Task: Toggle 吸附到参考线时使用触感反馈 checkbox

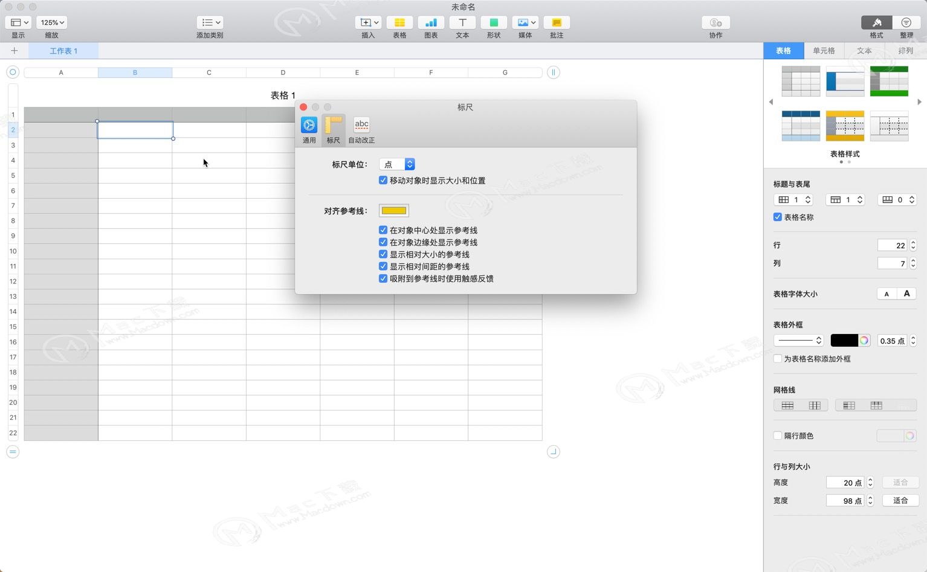Action: point(383,278)
